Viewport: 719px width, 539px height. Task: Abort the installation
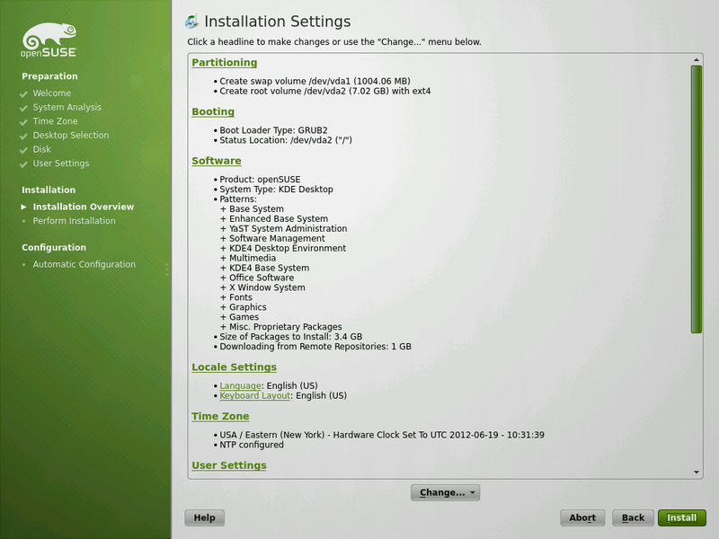582,517
